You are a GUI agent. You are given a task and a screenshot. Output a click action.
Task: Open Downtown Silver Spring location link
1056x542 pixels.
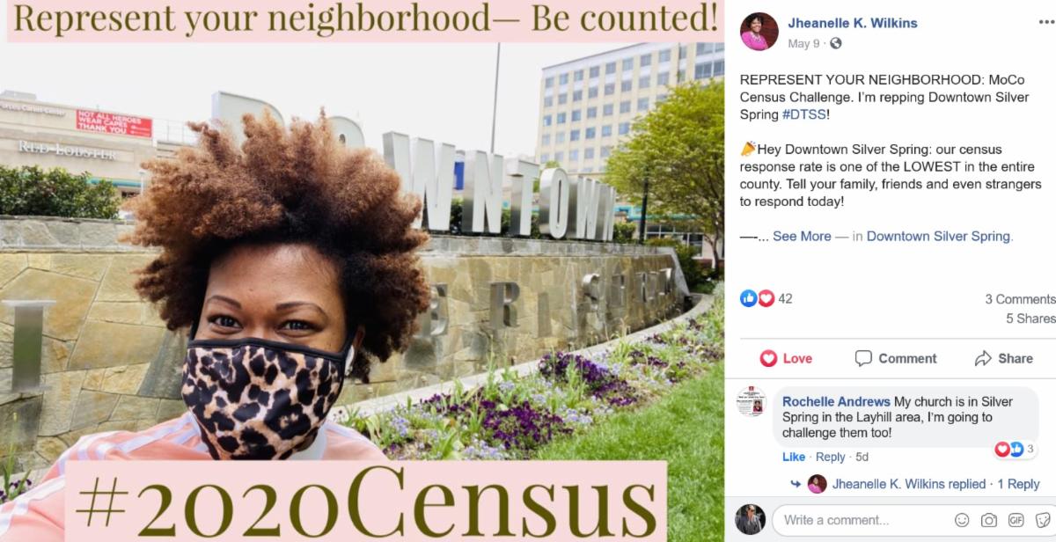(x=938, y=236)
